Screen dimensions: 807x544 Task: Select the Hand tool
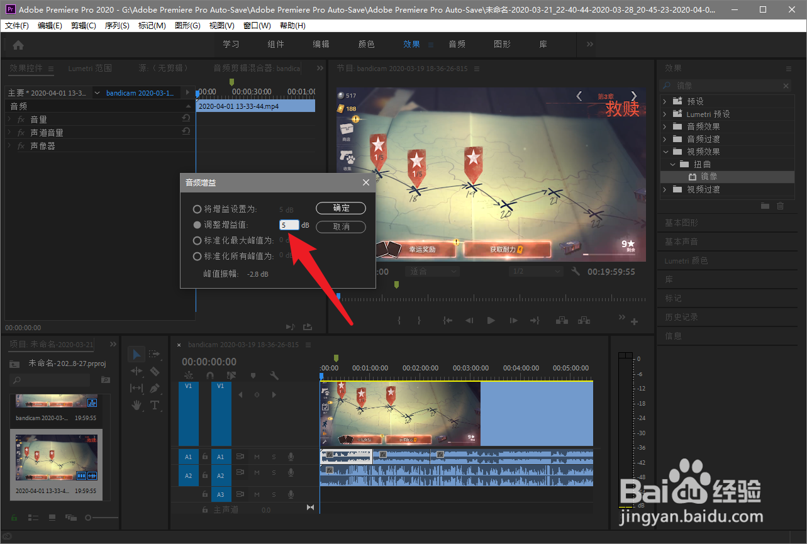click(x=136, y=406)
